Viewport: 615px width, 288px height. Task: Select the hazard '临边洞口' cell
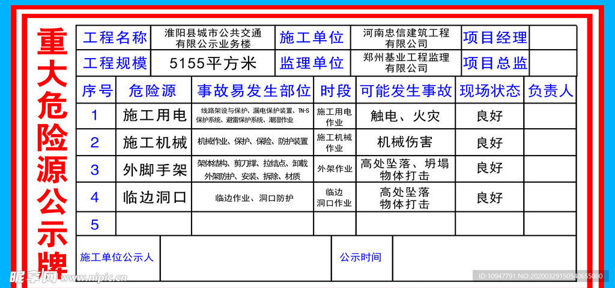coord(155,198)
